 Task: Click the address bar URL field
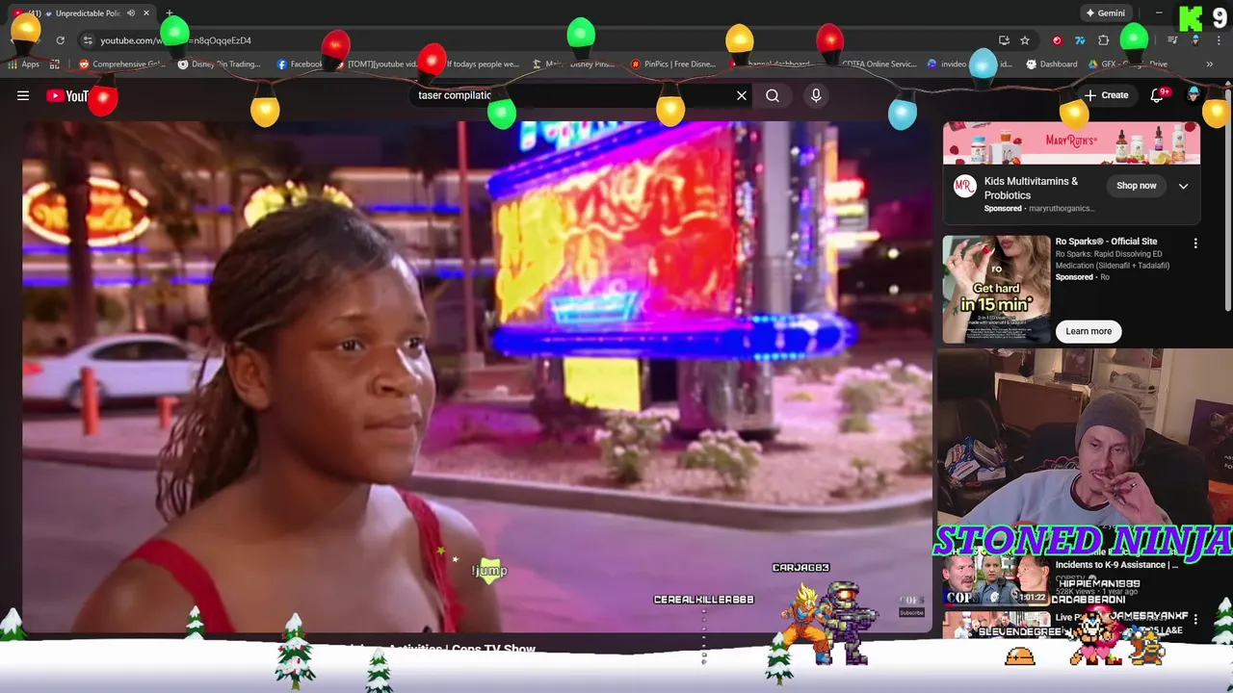point(539,40)
